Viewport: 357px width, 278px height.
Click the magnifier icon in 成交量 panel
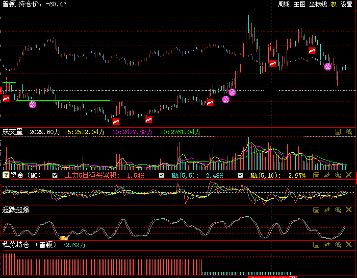tap(349, 132)
